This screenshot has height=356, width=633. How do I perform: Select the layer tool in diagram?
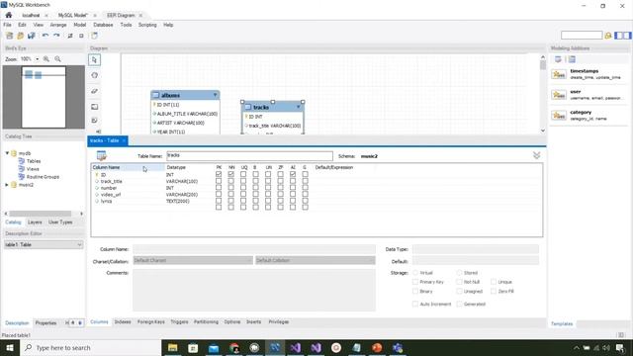point(95,107)
